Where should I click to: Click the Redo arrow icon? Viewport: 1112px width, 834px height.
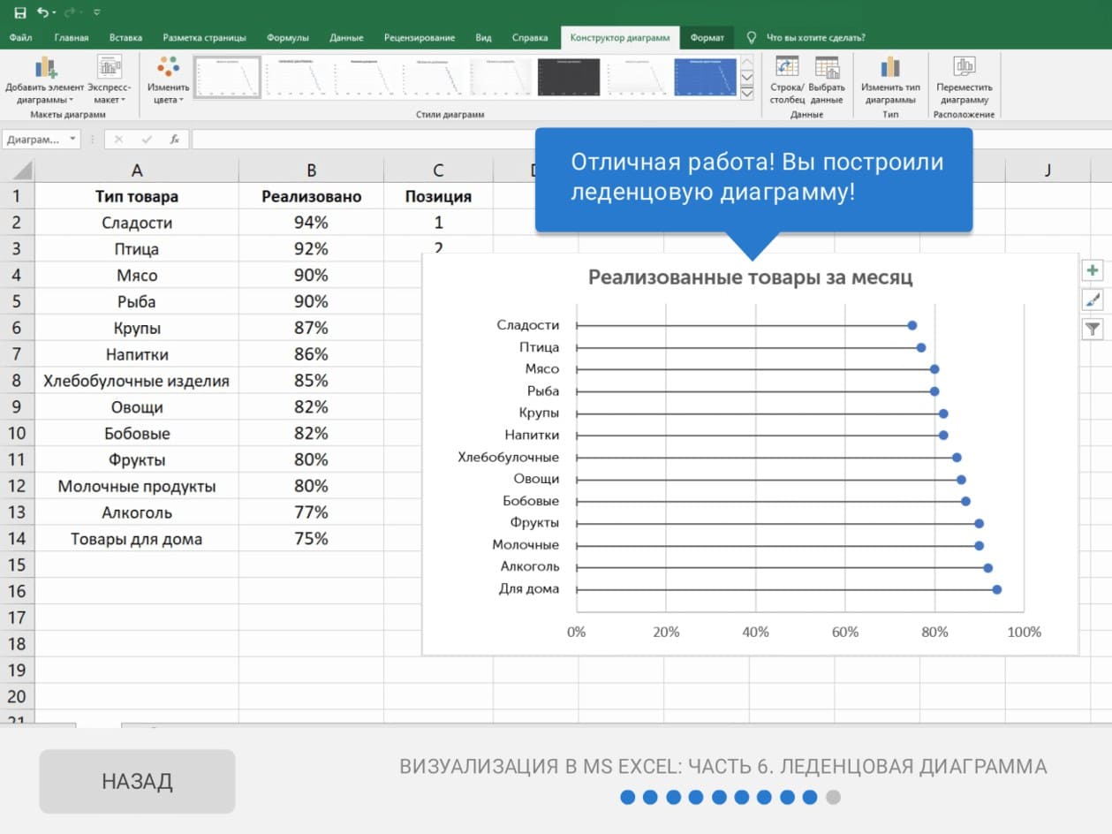point(70,12)
